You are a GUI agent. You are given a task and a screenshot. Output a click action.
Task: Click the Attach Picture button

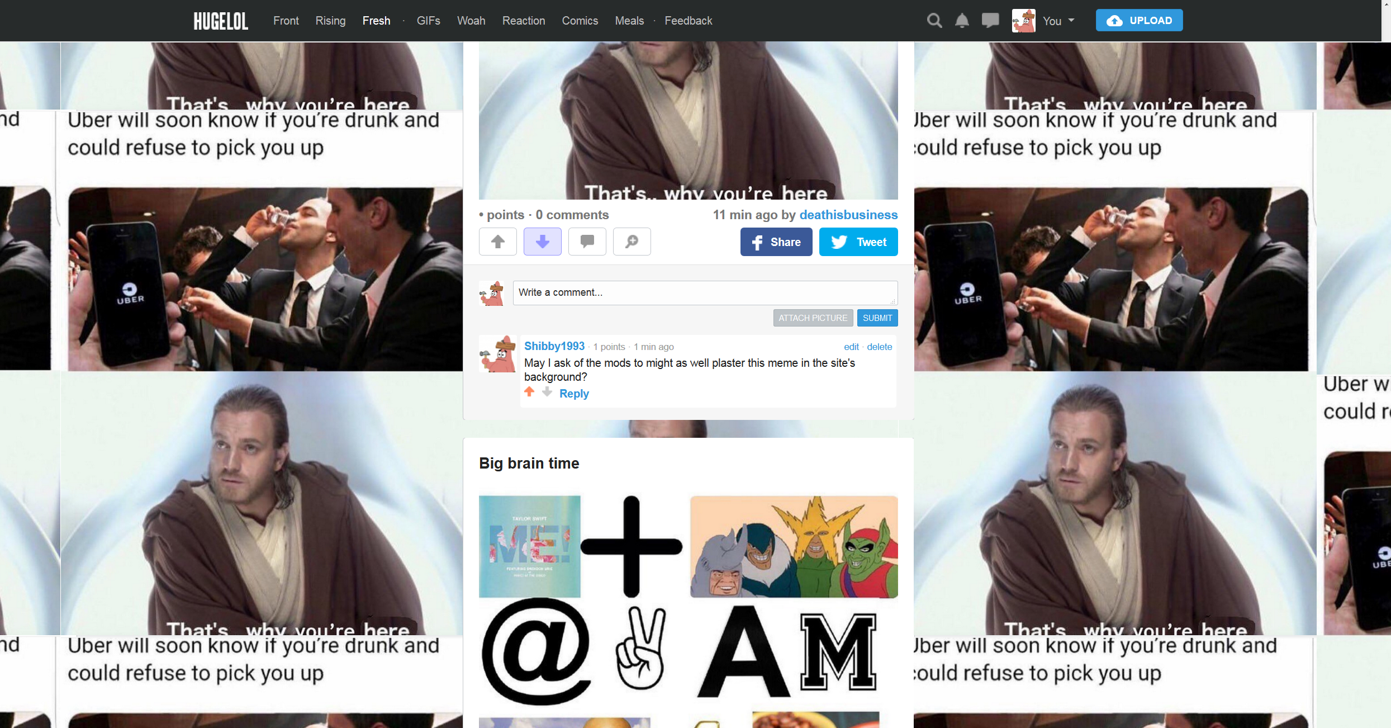(813, 318)
